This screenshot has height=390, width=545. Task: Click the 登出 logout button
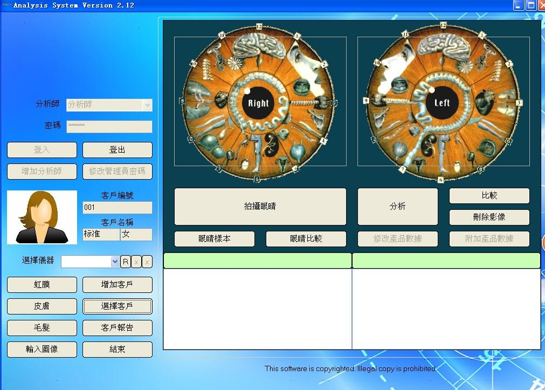click(117, 150)
